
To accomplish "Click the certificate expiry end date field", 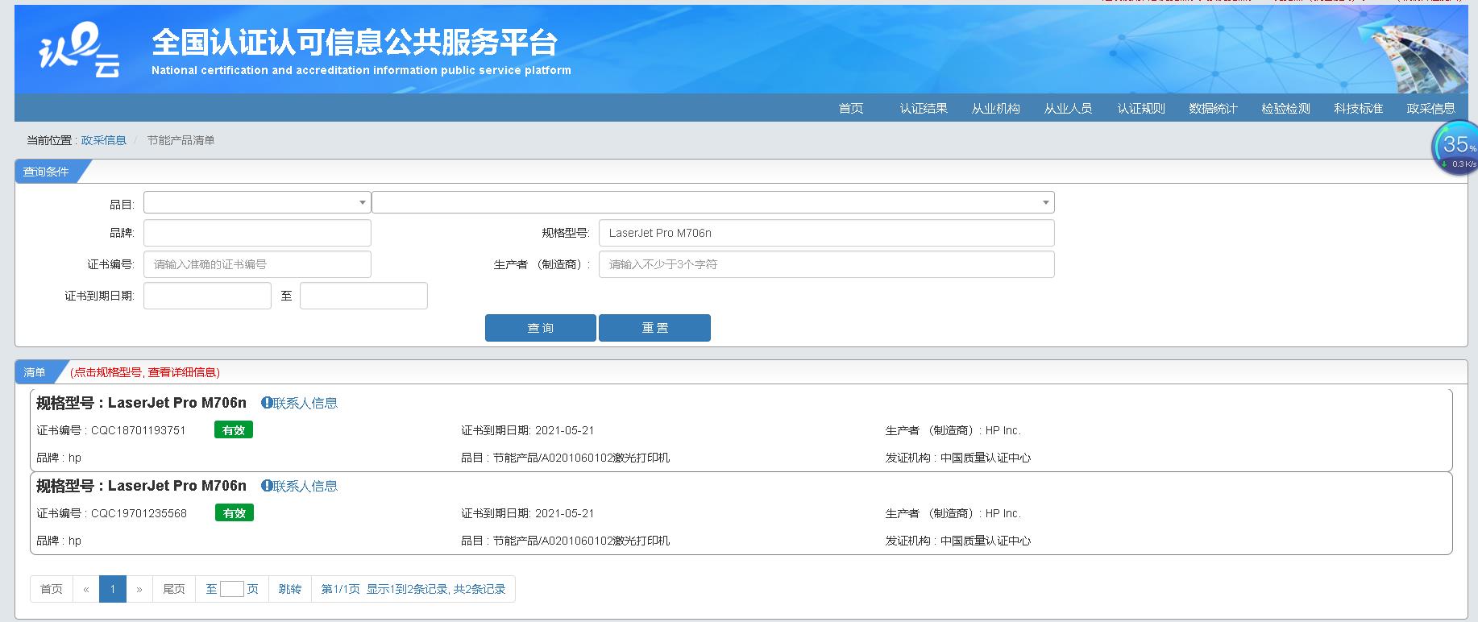I will (x=363, y=296).
